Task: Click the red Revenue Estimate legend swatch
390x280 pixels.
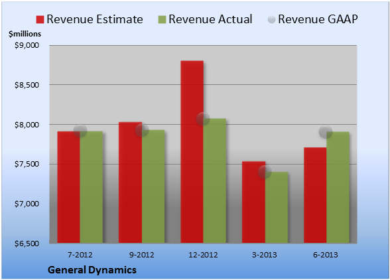Action: (x=40, y=19)
